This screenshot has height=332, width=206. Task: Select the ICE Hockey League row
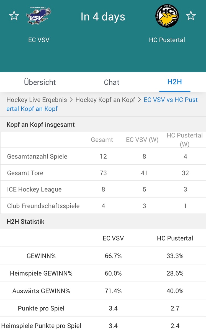(103, 189)
